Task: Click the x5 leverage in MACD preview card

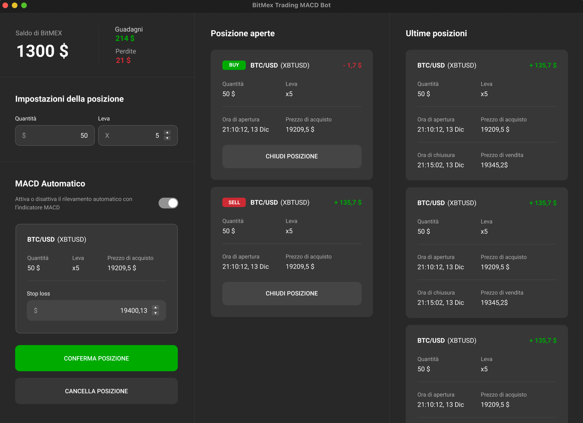Action: point(76,268)
